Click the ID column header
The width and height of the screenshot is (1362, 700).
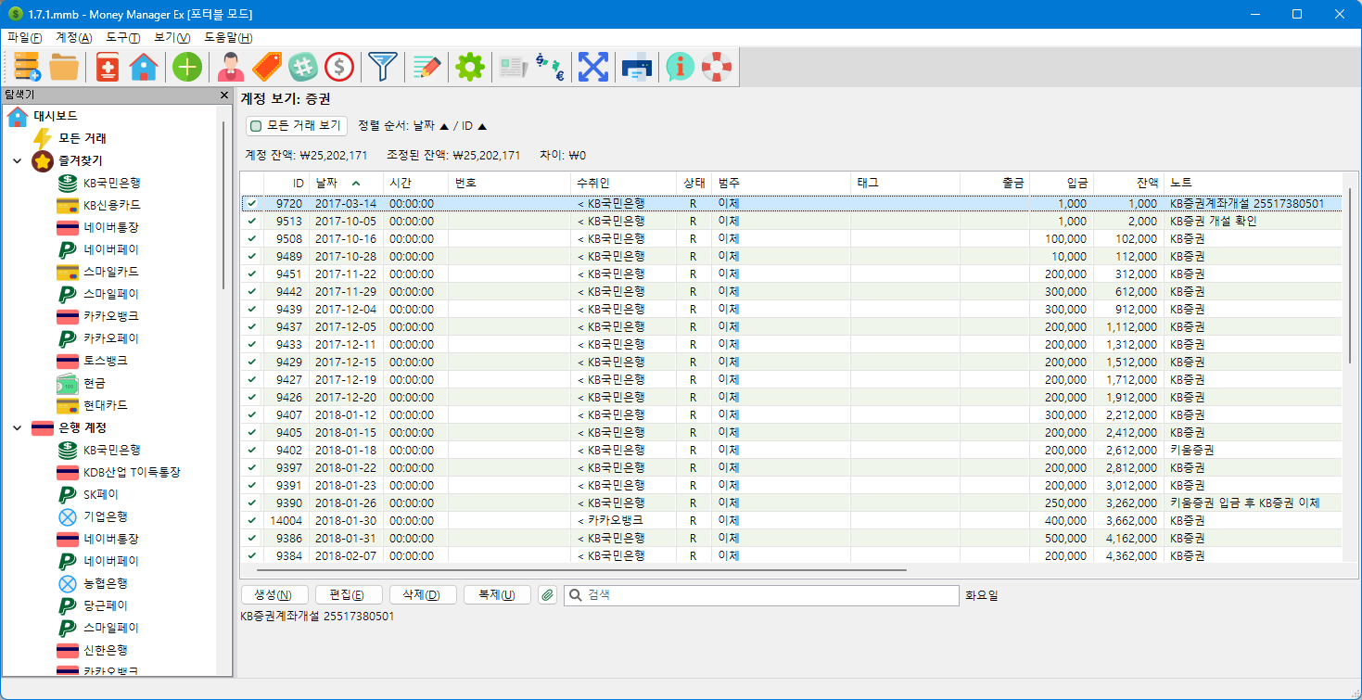[286, 183]
